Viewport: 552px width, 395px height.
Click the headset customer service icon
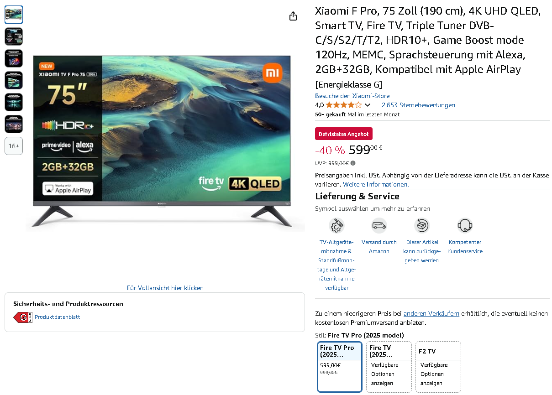(x=465, y=225)
